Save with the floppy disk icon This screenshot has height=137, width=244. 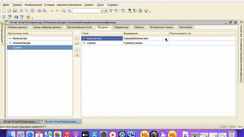[14, 11]
